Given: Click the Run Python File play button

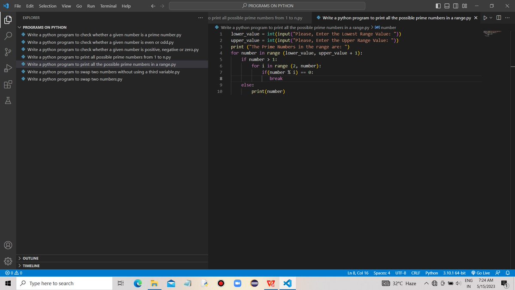Looking at the screenshot, I should 485,18.
